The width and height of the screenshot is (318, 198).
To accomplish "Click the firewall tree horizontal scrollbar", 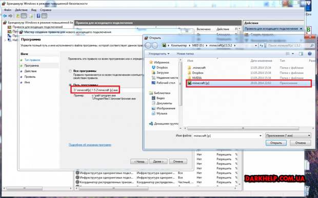I will click(x=24, y=188).
